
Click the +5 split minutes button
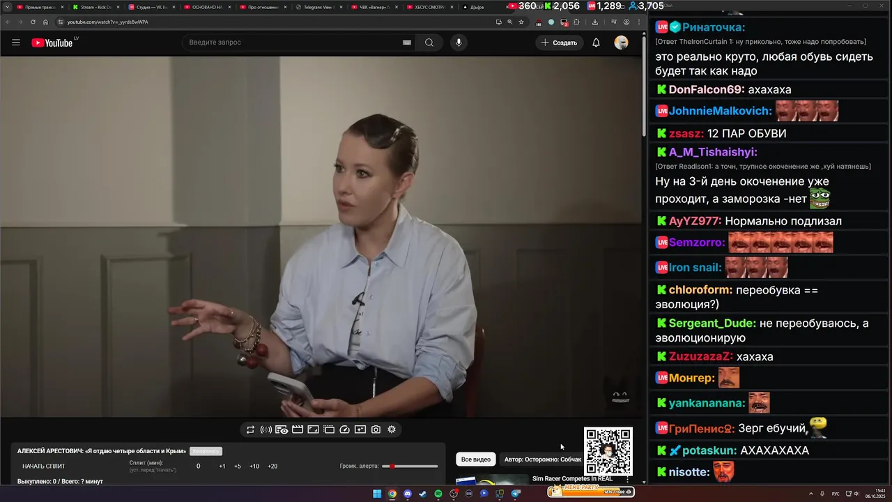click(x=238, y=466)
